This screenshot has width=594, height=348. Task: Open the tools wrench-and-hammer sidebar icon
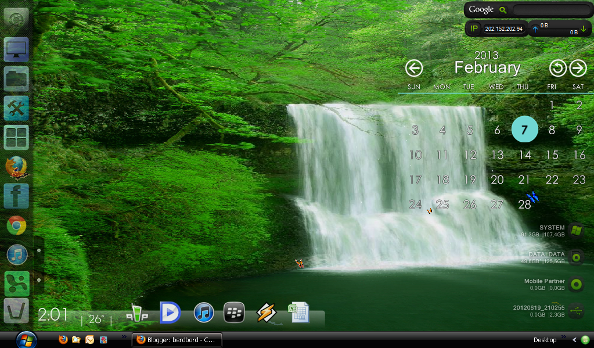(x=16, y=108)
